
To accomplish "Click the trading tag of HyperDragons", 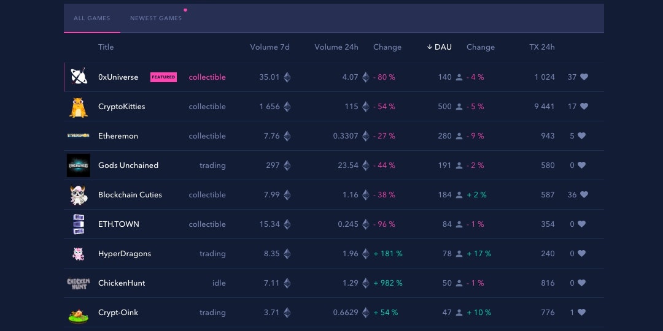I will coord(212,254).
